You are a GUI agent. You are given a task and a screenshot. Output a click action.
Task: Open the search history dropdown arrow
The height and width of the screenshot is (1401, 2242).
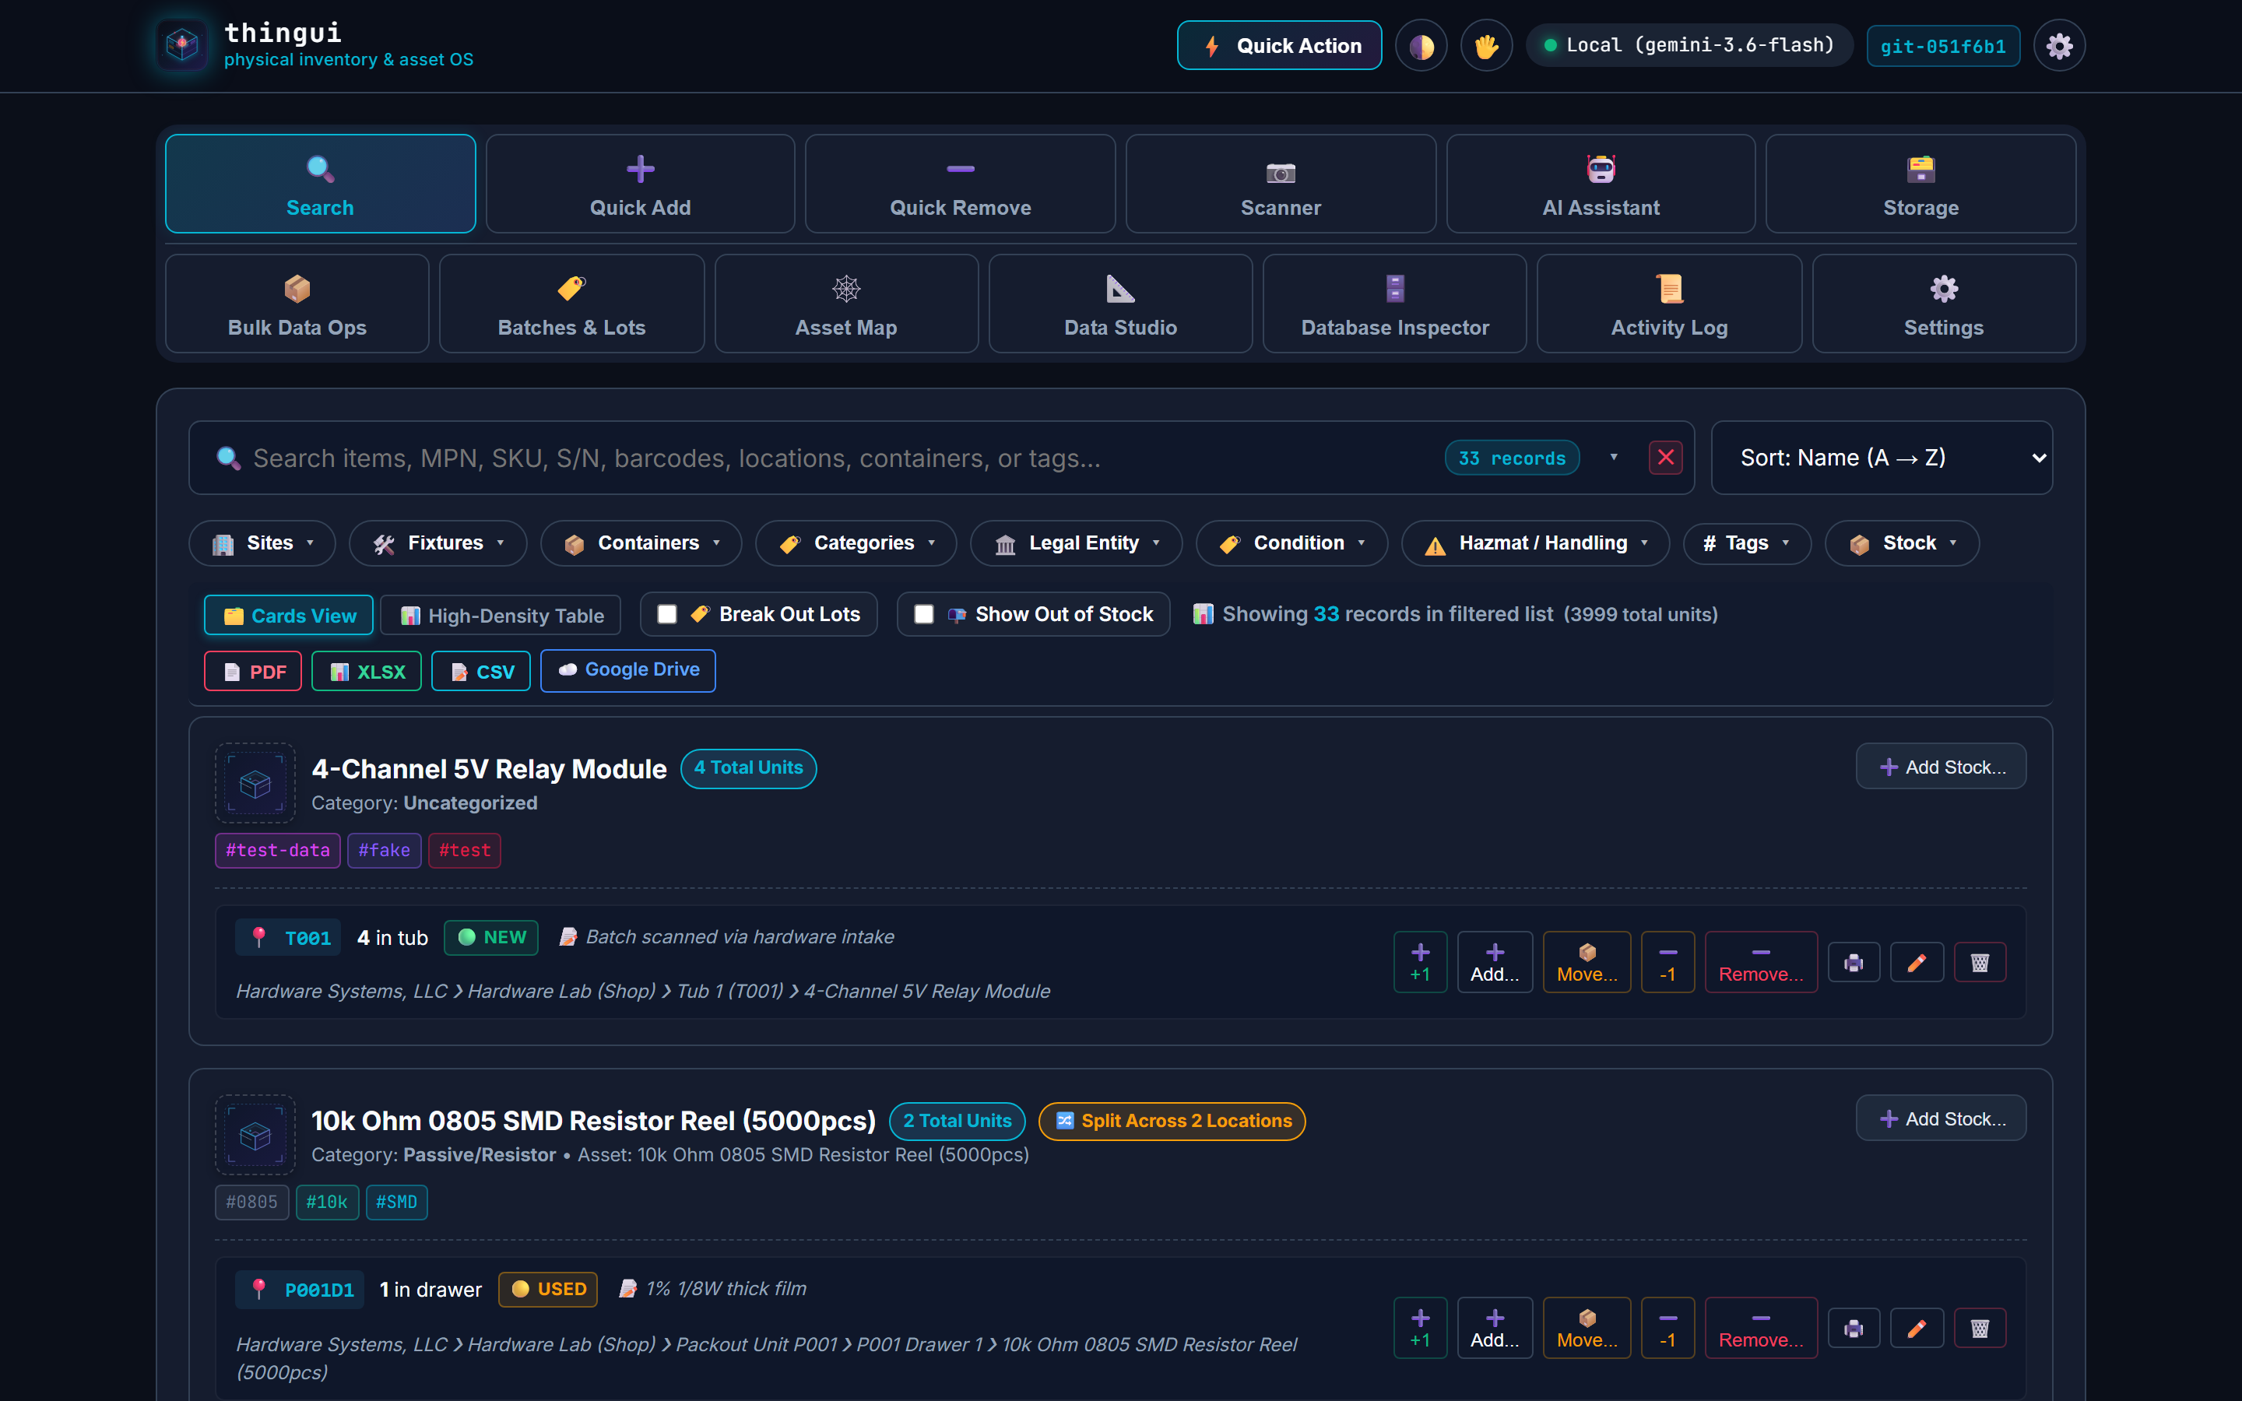tap(1614, 457)
